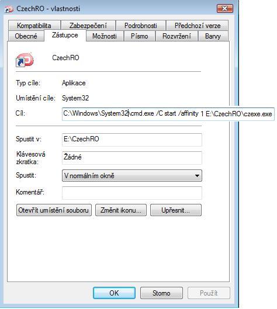277x309 pixels.
Task: Open the Barvy tab
Action: [x=213, y=36]
